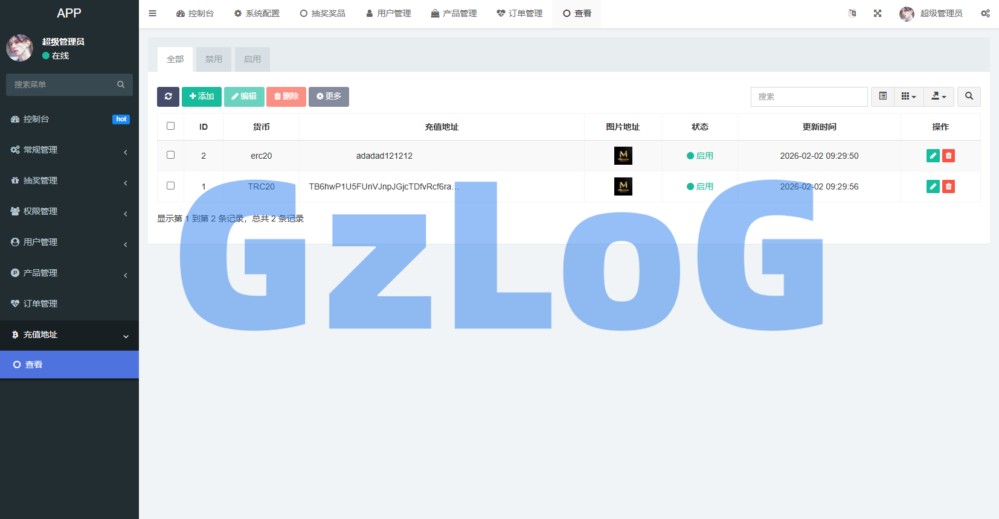Click the language switch icon in top bar

click(852, 13)
